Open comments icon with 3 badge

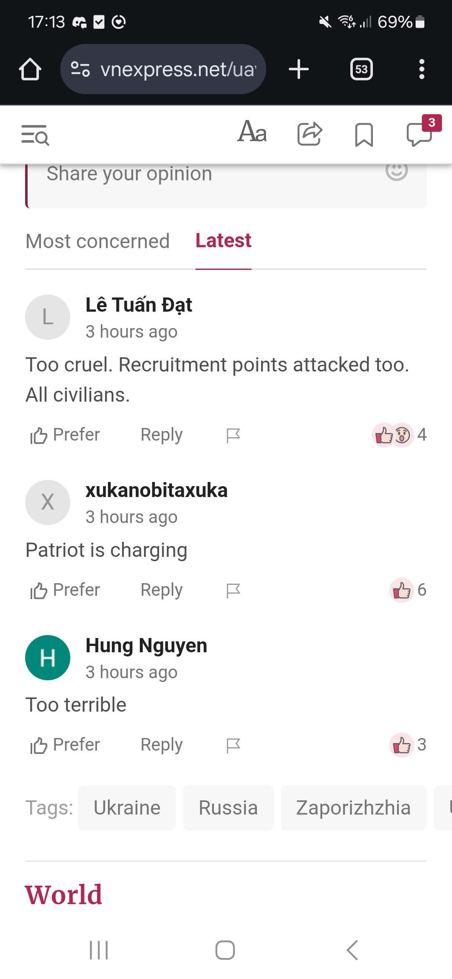pyautogui.click(x=420, y=133)
